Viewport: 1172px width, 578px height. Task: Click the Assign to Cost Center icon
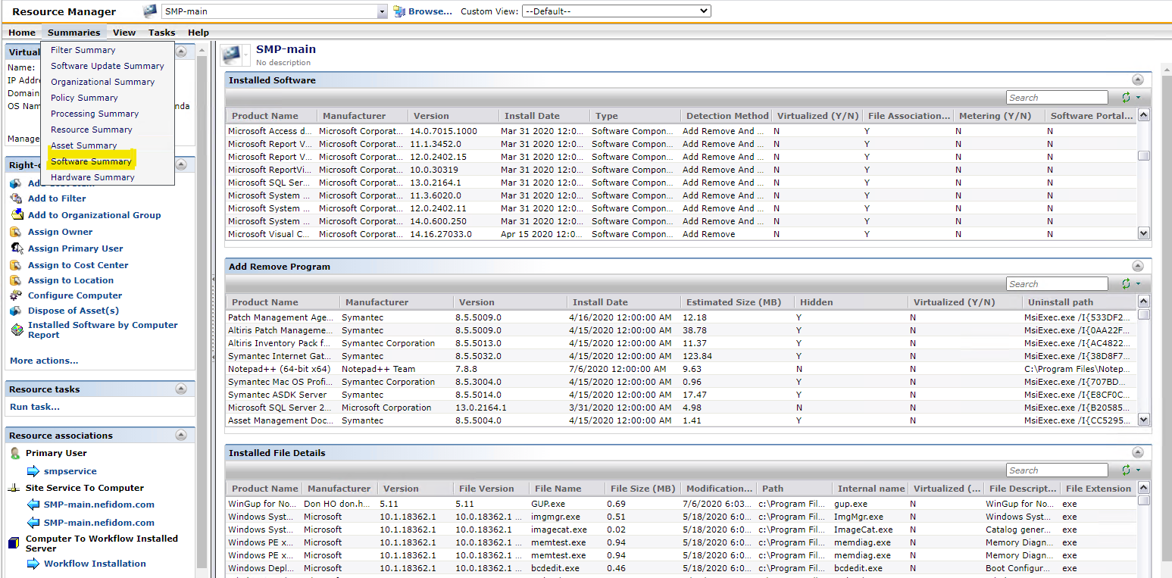point(16,265)
